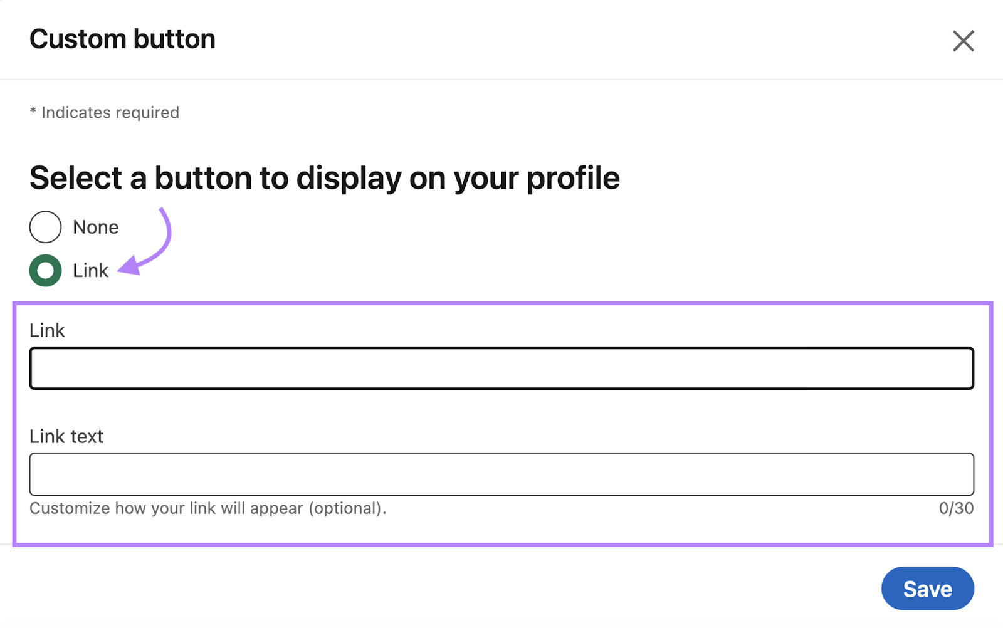Select the Link radio button
The image size is (1003, 628).
tap(45, 270)
